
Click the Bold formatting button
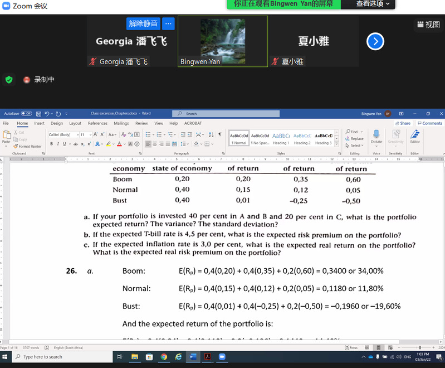coord(51,144)
